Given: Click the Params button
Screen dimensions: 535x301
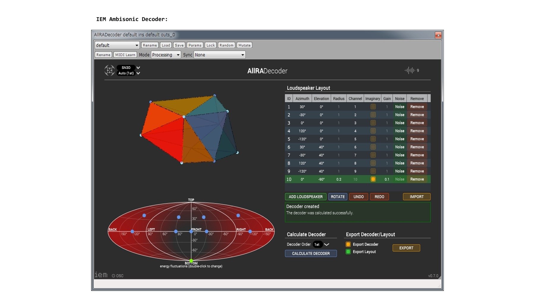Looking at the screenshot, I should pyautogui.click(x=195, y=45).
